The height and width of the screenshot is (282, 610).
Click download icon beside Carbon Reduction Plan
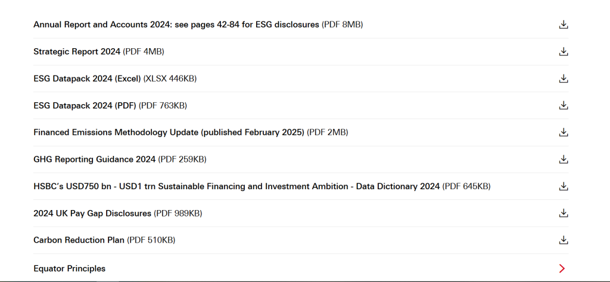pyautogui.click(x=564, y=240)
